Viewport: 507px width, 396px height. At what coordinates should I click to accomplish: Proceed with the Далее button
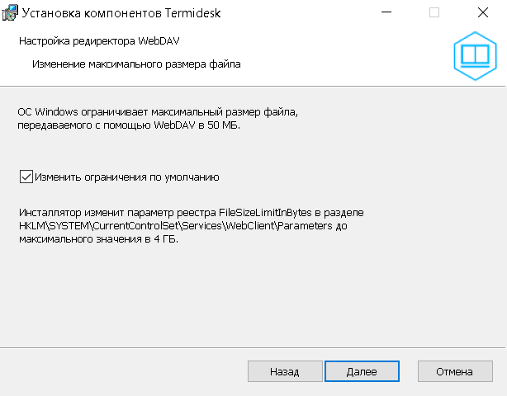(x=362, y=371)
